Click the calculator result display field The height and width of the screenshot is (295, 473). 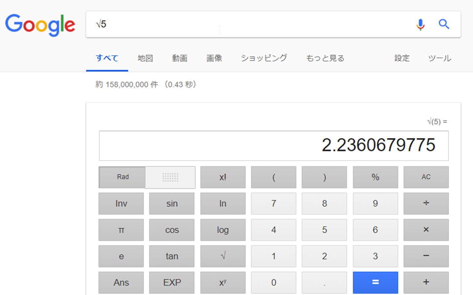(274, 146)
